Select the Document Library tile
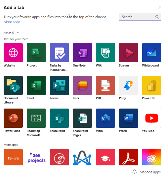This screenshot has width=166, height=178. [x=13, y=85]
